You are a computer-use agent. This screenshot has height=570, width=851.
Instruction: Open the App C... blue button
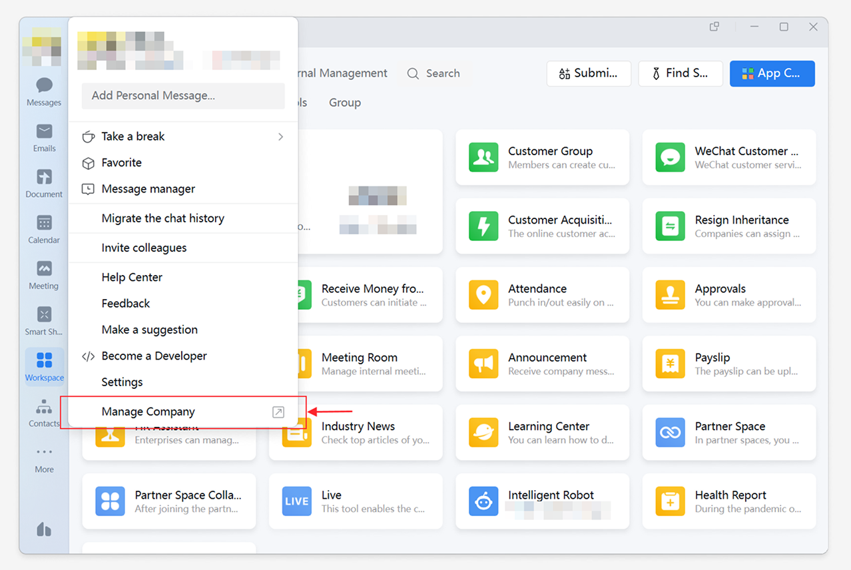coord(772,73)
